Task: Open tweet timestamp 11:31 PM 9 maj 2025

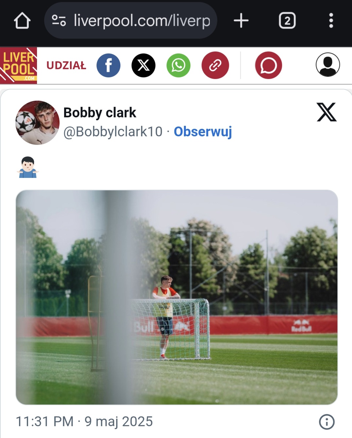Action: tap(84, 422)
